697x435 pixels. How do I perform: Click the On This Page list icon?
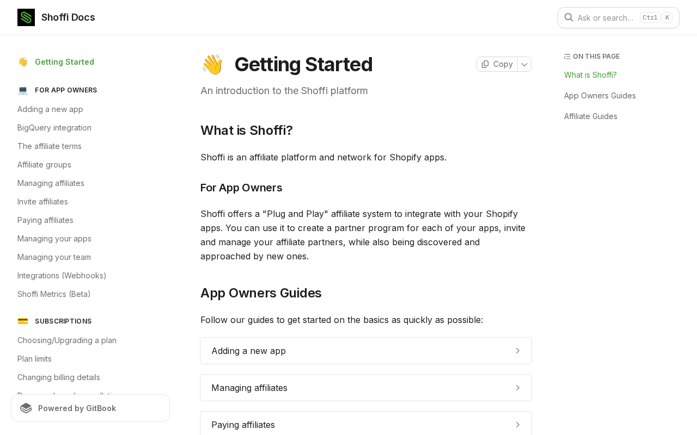pyautogui.click(x=567, y=57)
